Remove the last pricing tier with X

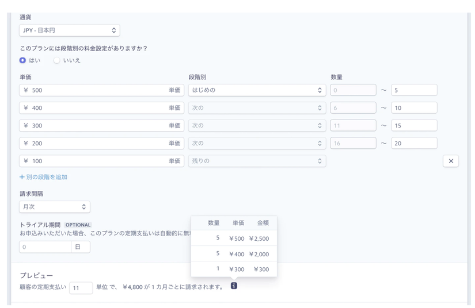click(x=451, y=161)
